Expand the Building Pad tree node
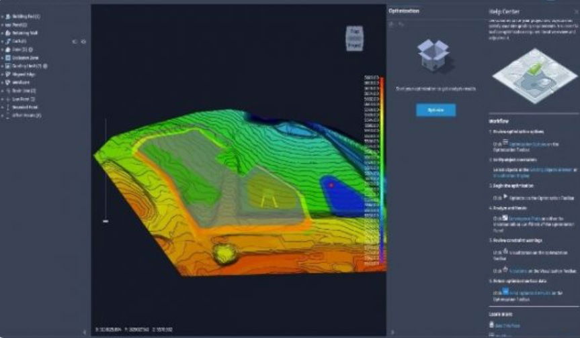Viewport: 580px width, 338px height. coord(2,17)
